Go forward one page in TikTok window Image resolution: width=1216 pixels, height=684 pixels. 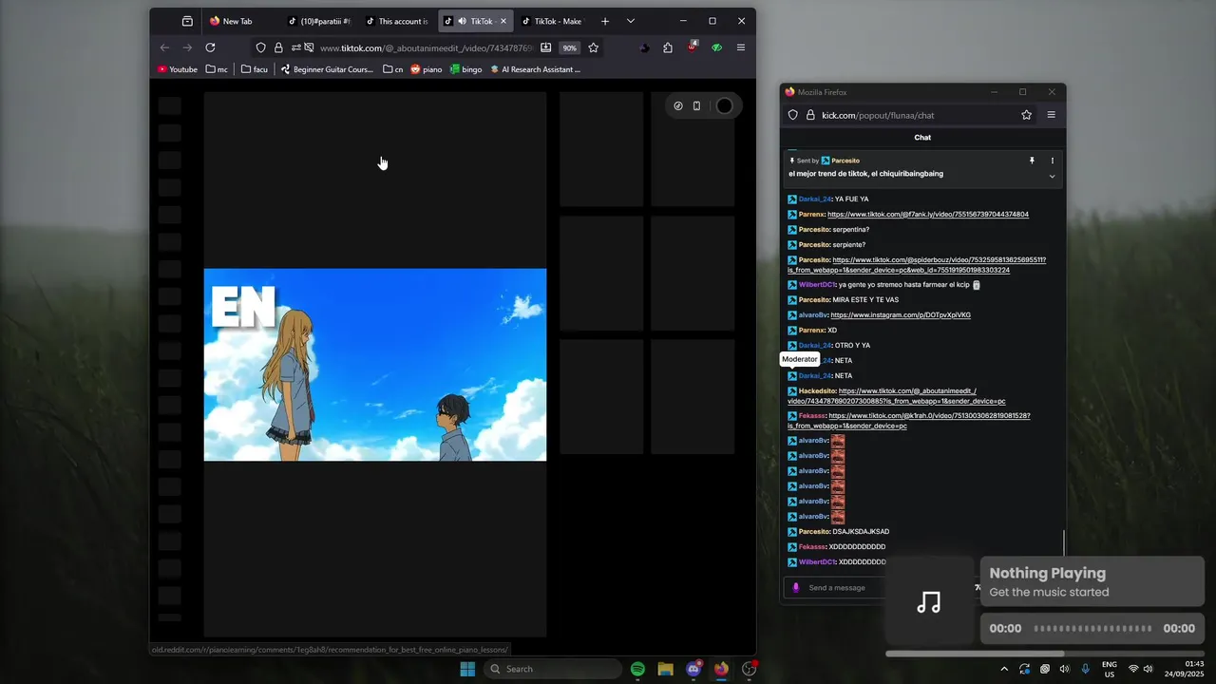(x=187, y=47)
